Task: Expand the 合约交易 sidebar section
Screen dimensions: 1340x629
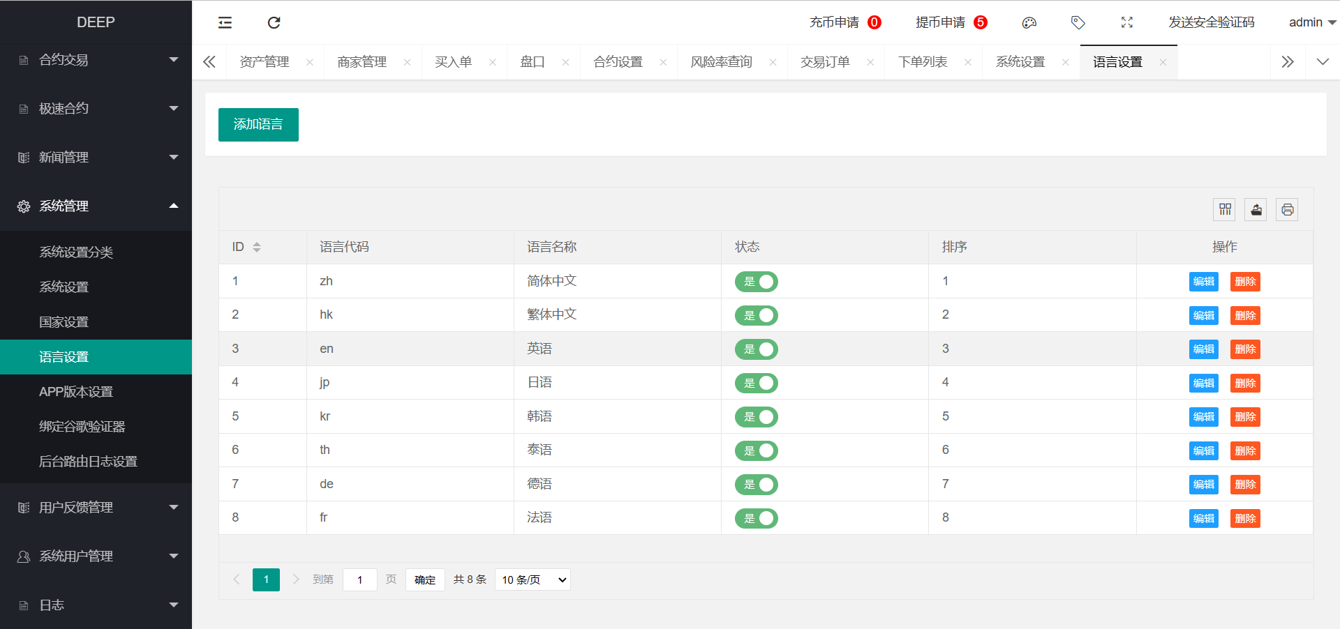Action: 96,59
